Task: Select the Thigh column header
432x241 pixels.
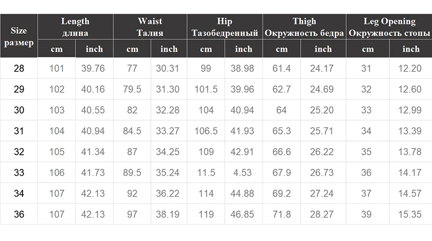Action: click(x=304, y=27)
